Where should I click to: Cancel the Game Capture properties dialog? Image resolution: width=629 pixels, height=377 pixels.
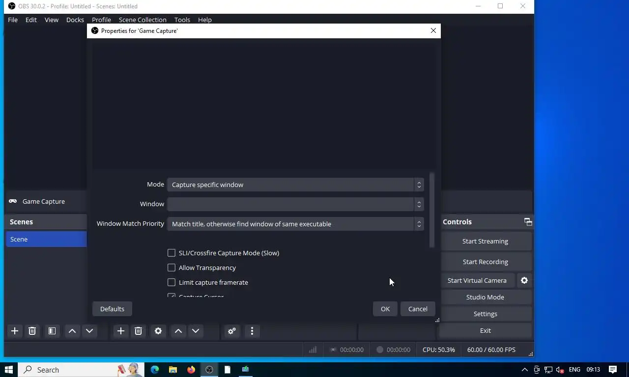(418, 309)
